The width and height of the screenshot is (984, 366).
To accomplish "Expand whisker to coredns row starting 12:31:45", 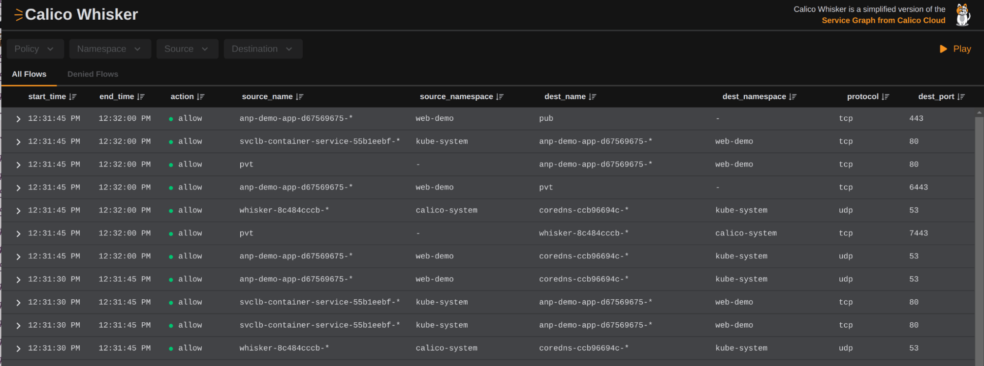I will (x=18, y=211).
